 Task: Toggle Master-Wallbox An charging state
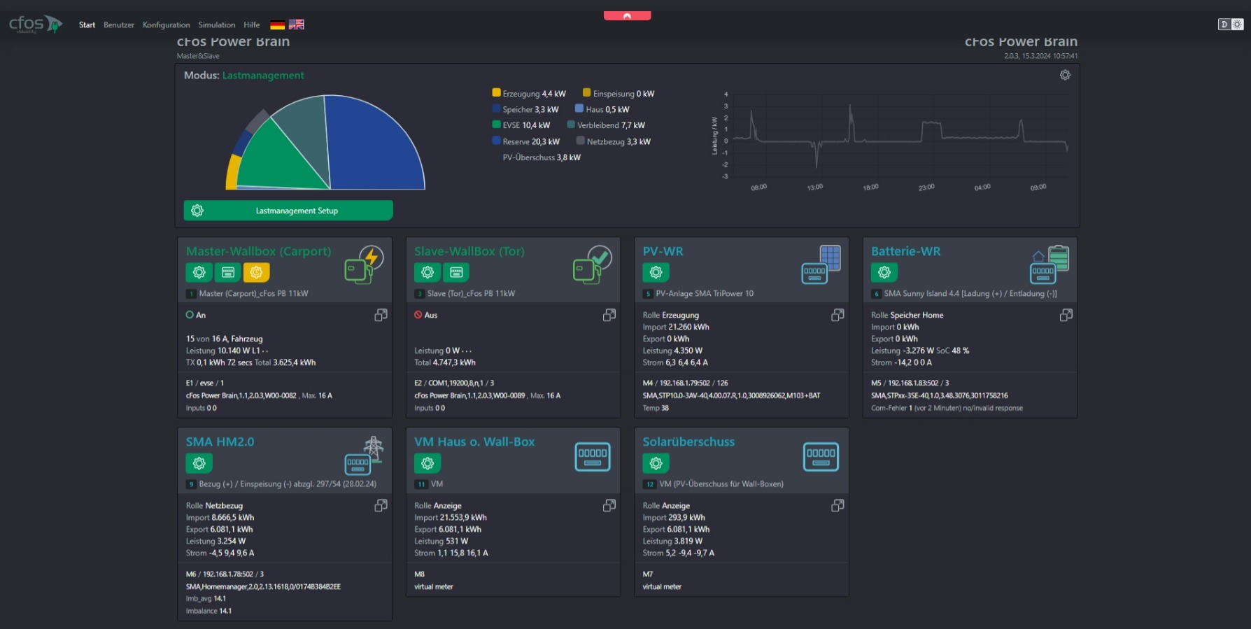tap(196, 316)
